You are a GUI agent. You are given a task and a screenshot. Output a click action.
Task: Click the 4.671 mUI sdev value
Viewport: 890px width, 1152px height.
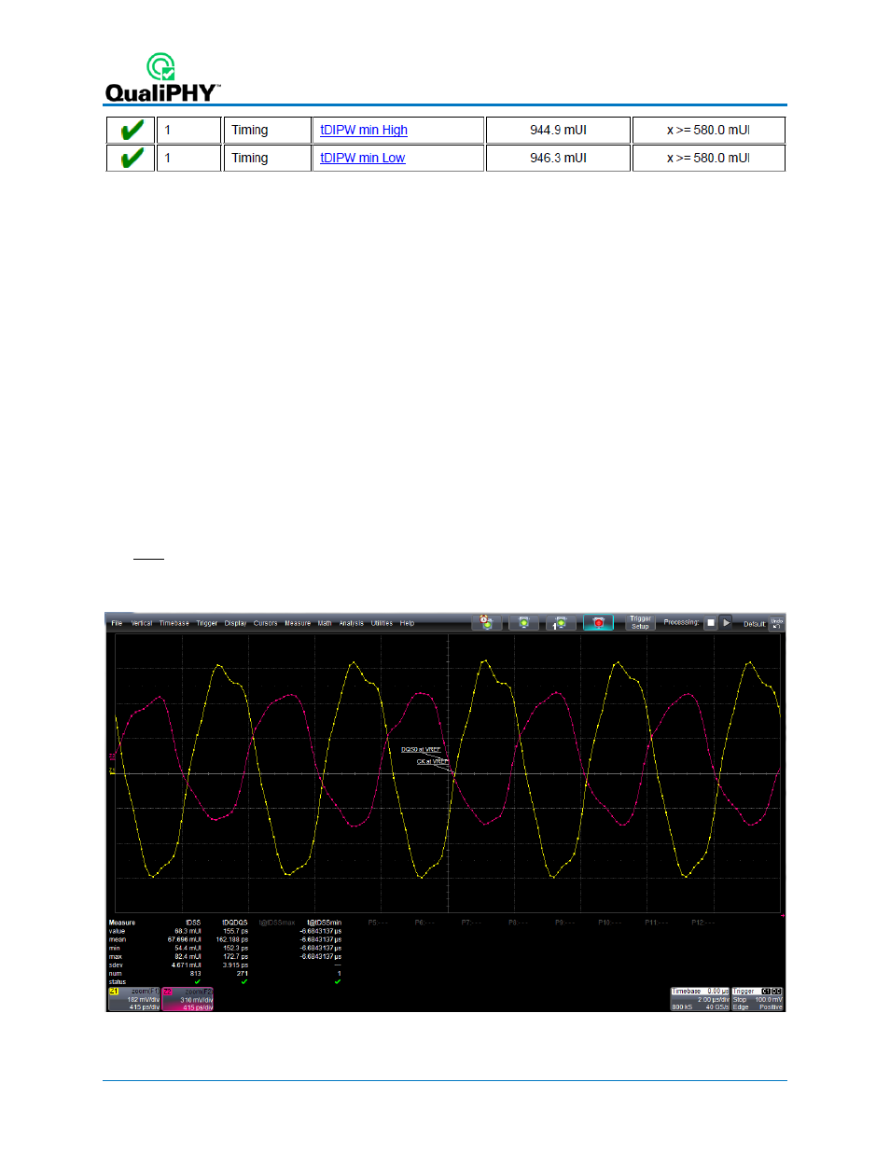pyautogui.click(x=187, y=965)
